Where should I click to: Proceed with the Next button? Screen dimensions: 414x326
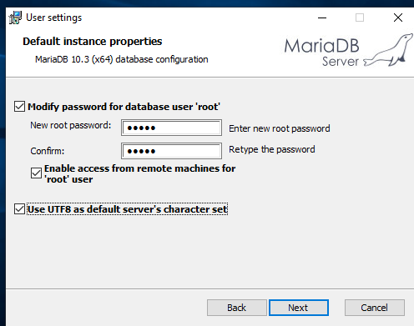point(299,308)
